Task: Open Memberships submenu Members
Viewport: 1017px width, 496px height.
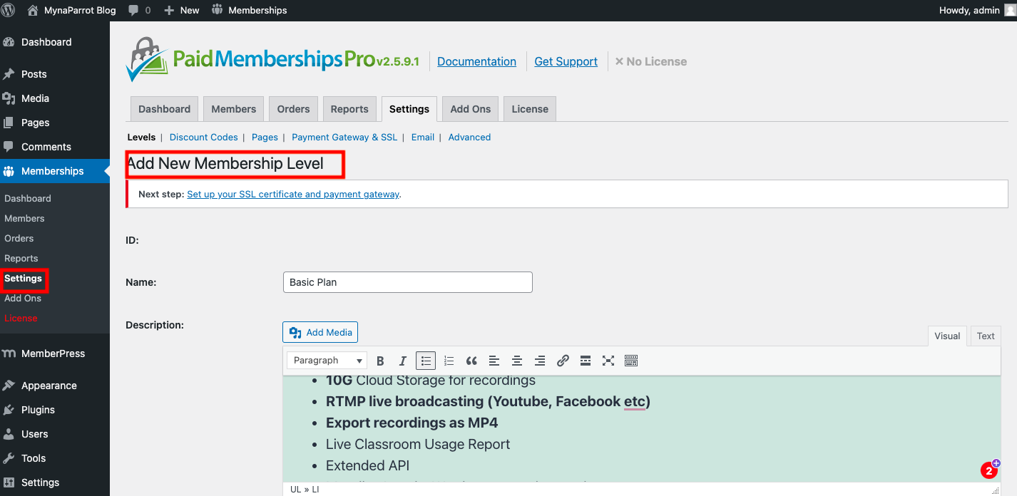Action: (x=24, y=218)
